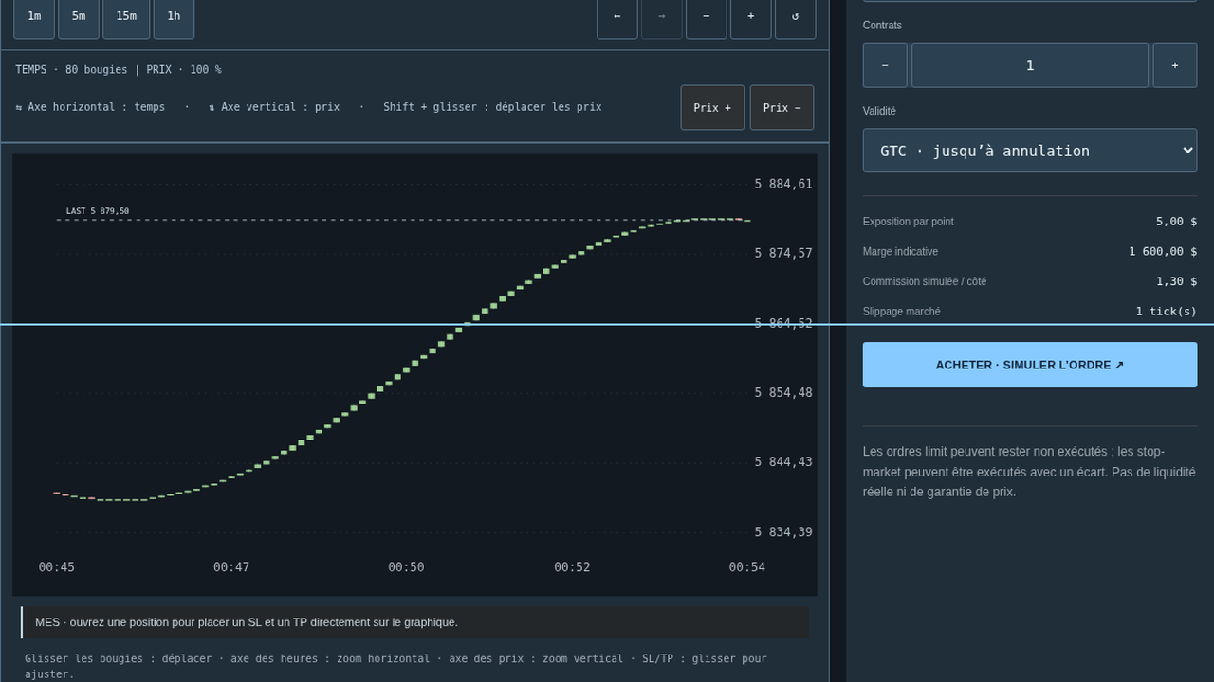Click the Slippage marché 1 tick(s) value
The height and width of the screenshot is (682, 1214).
tap(1167, 312)
